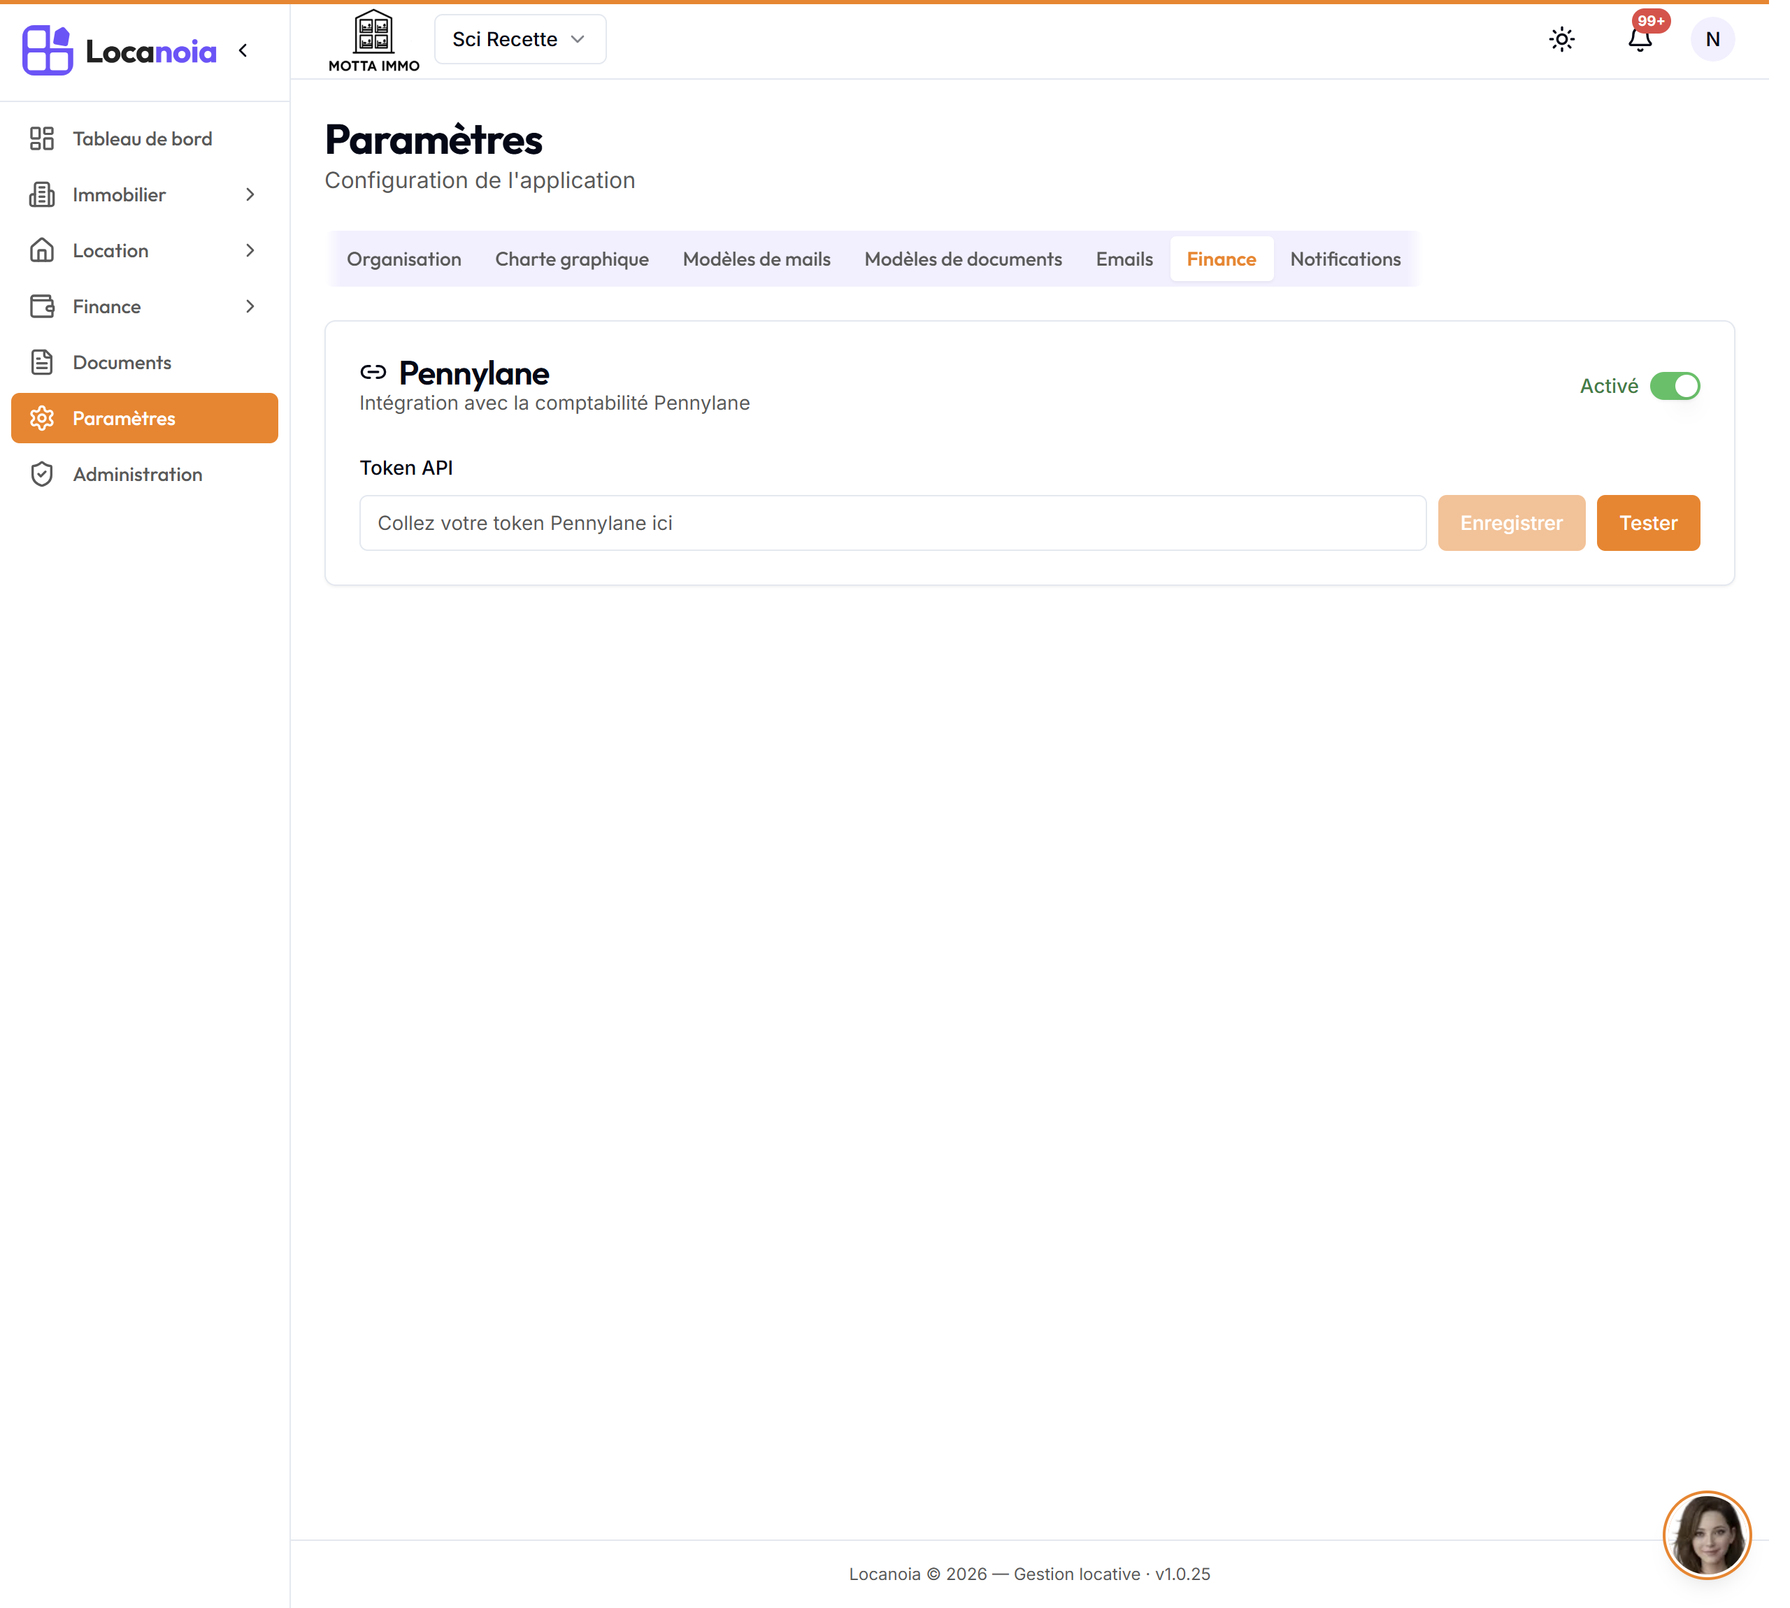This screenshot has height=1608, width=1790.
Task: Click the Pennylane link icon
Action: click(373, 372)
